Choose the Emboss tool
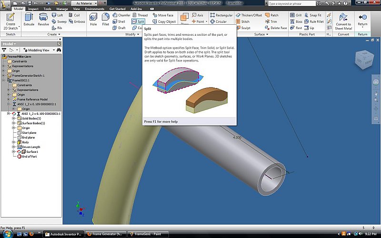This screenshot has height=238, width=381. pyautogui.click(x=77, y=21)
